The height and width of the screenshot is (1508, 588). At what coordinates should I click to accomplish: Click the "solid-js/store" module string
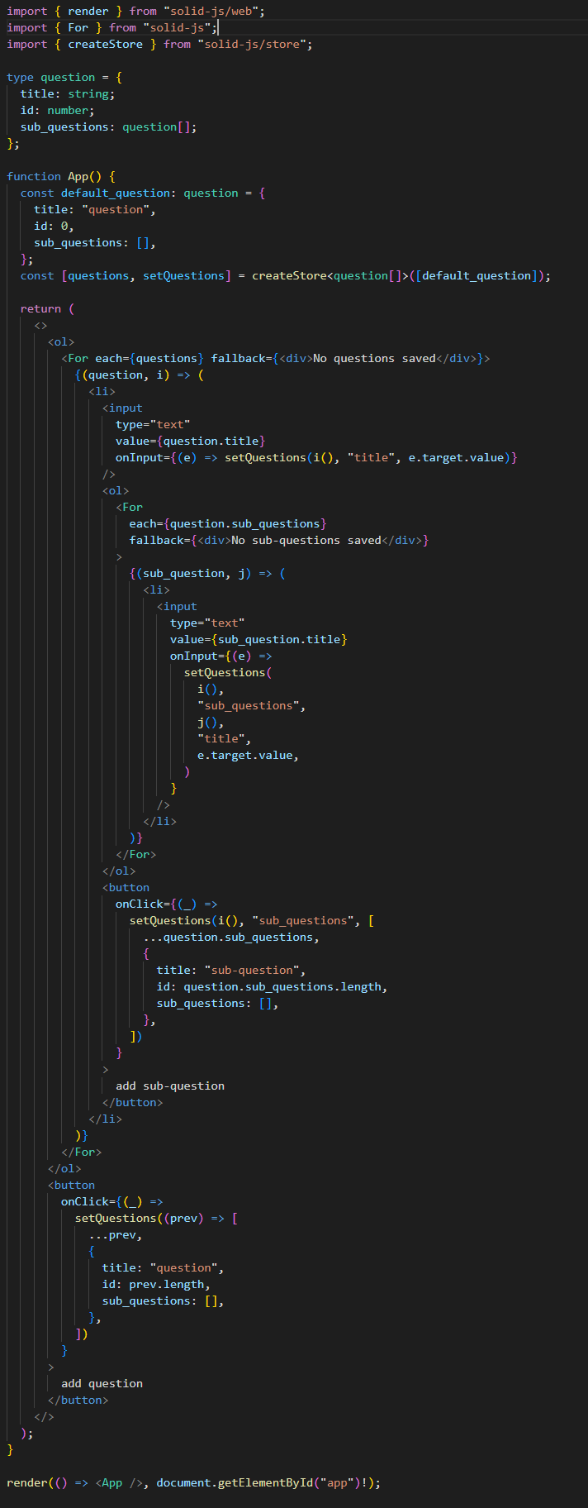(251, 44)
